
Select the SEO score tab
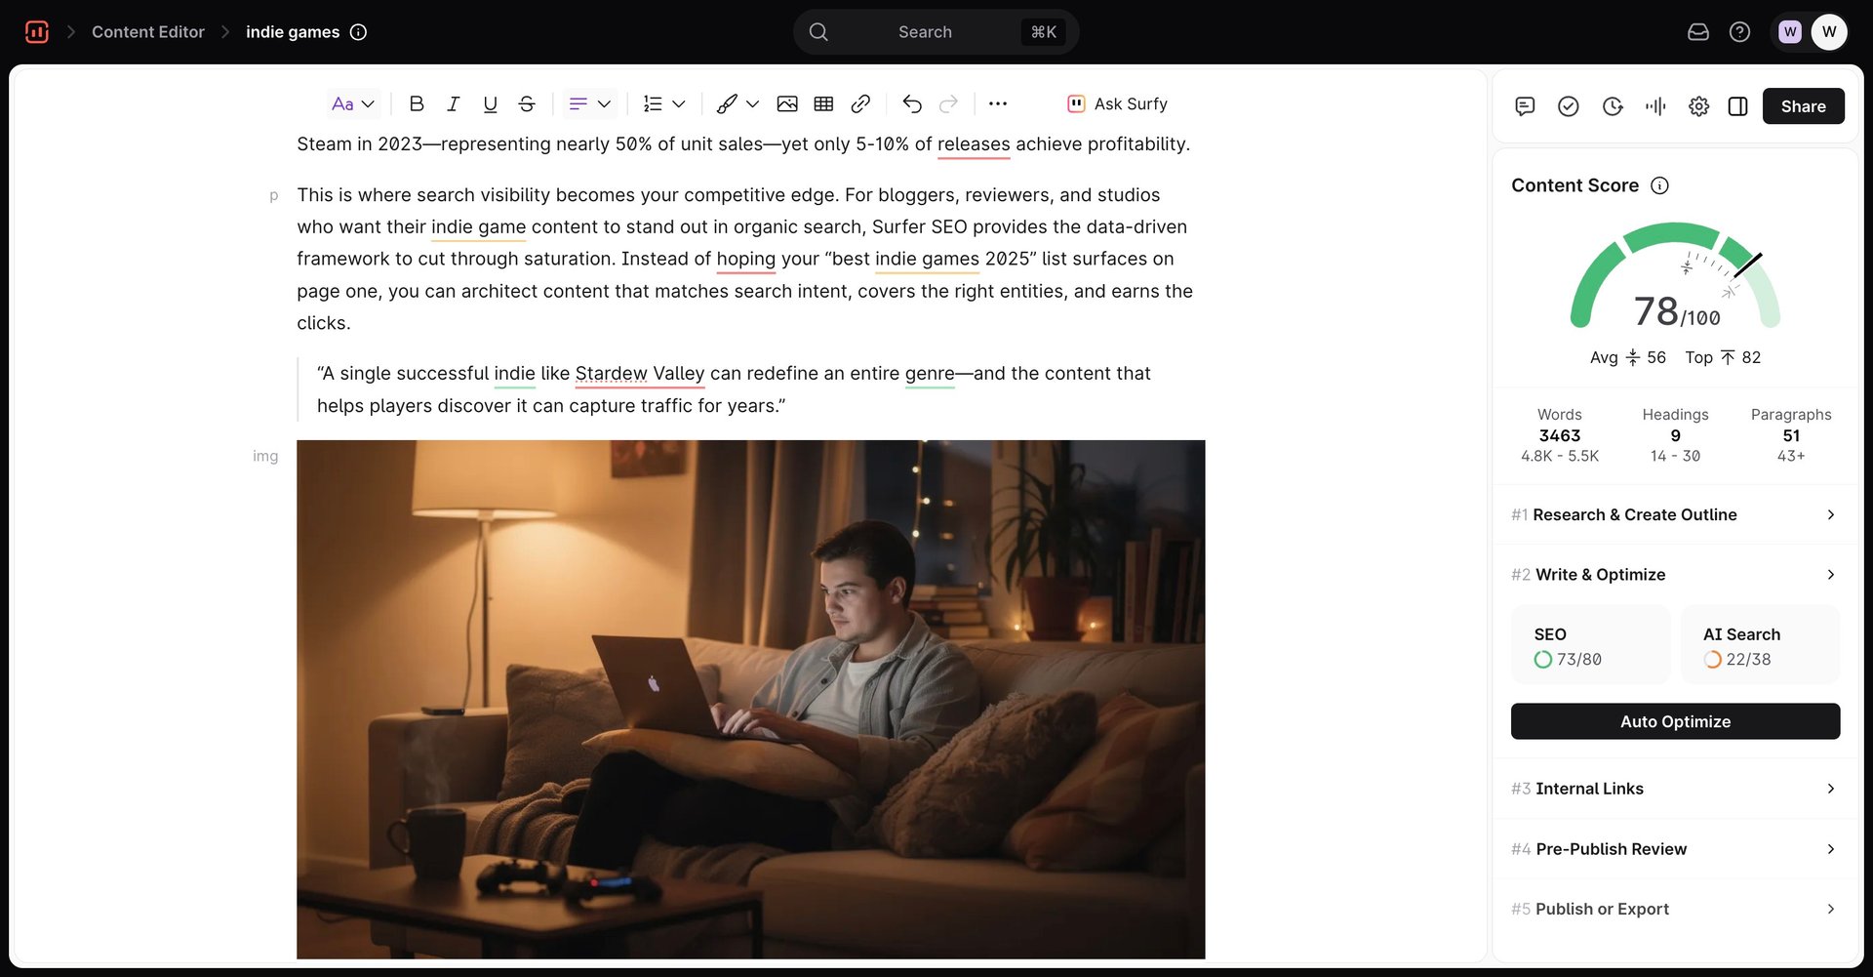tap(1590, 645)
